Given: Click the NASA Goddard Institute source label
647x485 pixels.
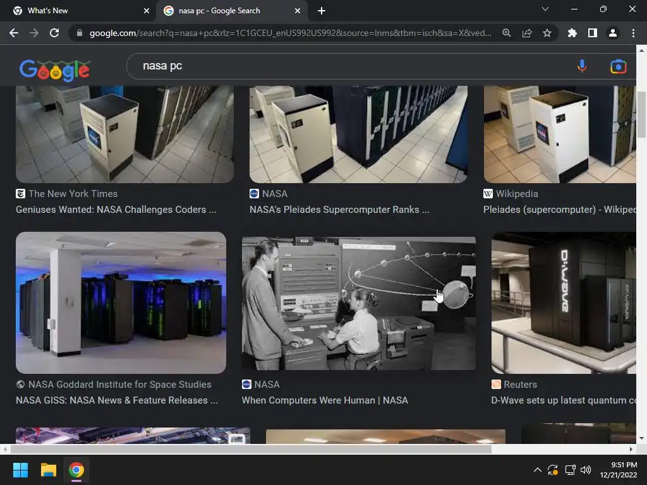Looking at the screenshot, I should [119, 385].
